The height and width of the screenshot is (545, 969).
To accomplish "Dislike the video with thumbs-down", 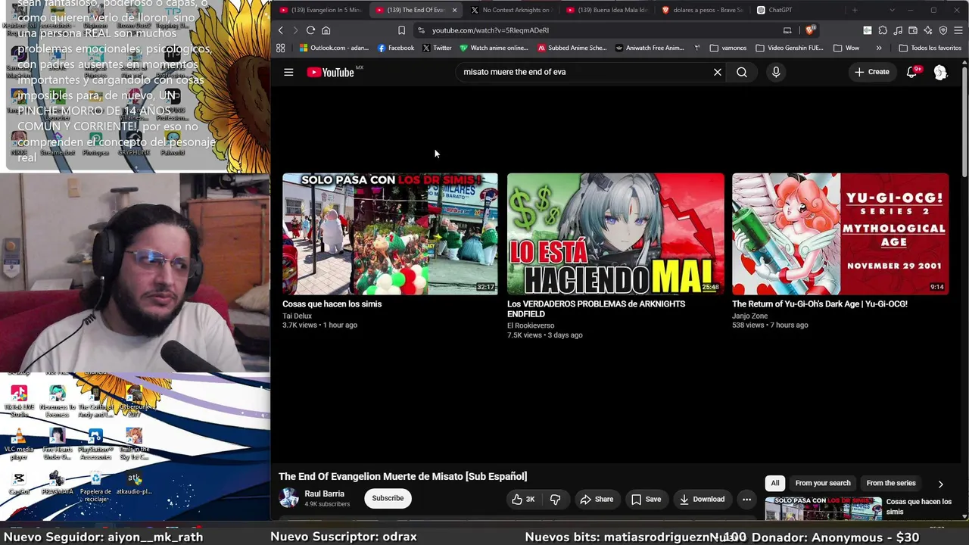I will click(x=555, y=499).
